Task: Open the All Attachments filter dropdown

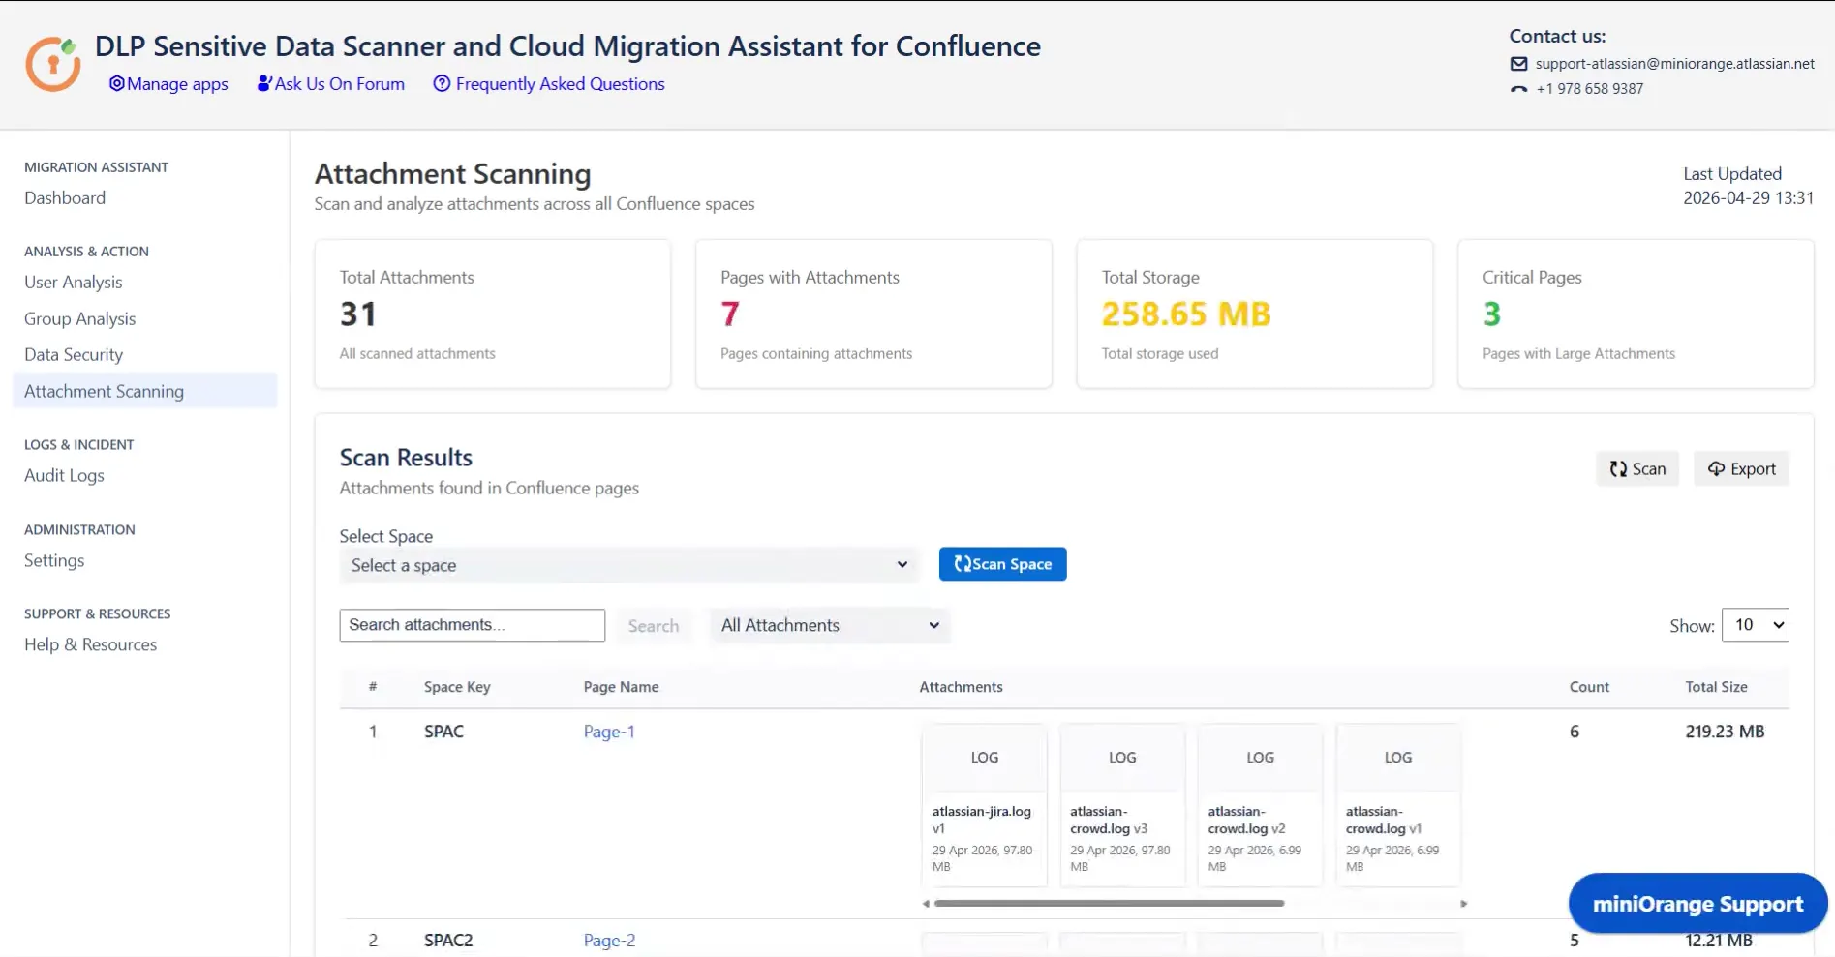Action: coord(830,626)
